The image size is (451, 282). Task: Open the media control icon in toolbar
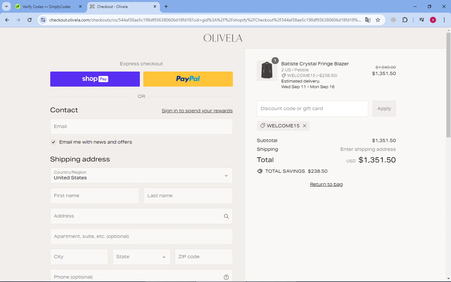(422, 20)
